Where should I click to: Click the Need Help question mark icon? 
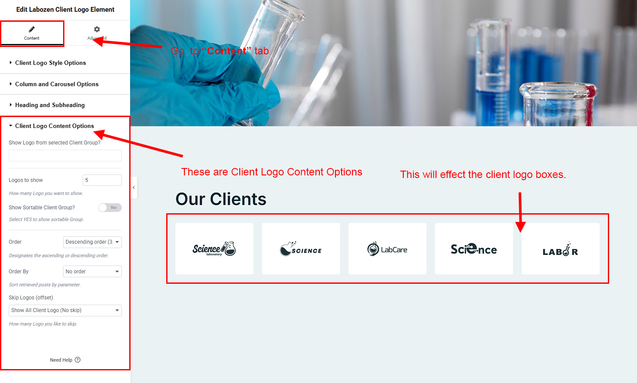[77, 360]
